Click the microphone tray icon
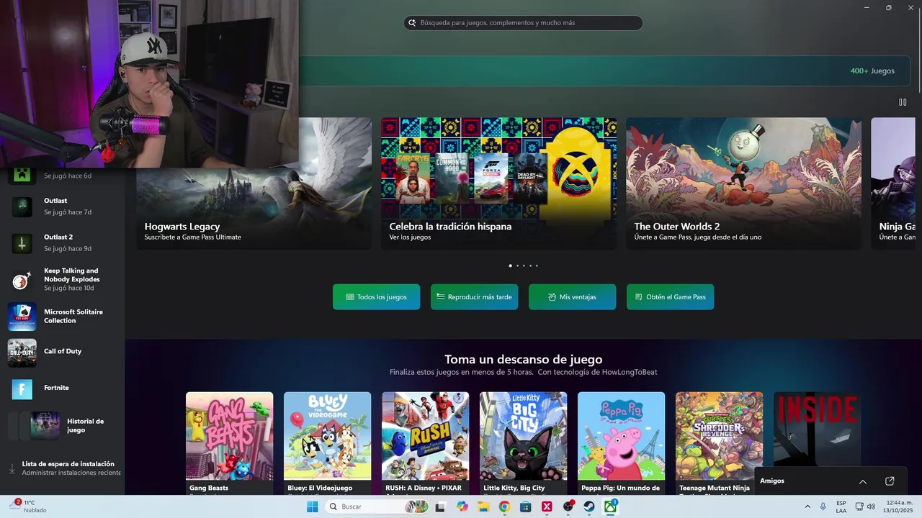Screen dimensions: 922x518 pos(823,506)
